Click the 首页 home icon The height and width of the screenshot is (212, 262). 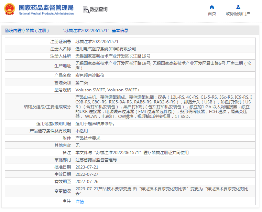pos(212,7)
